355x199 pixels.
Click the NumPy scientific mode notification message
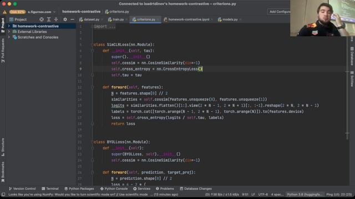pos(93,195)
